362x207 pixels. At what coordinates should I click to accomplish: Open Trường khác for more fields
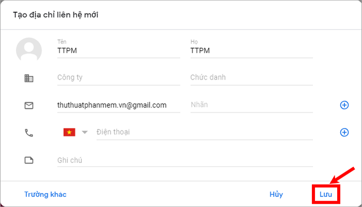[x=46, y=194]
